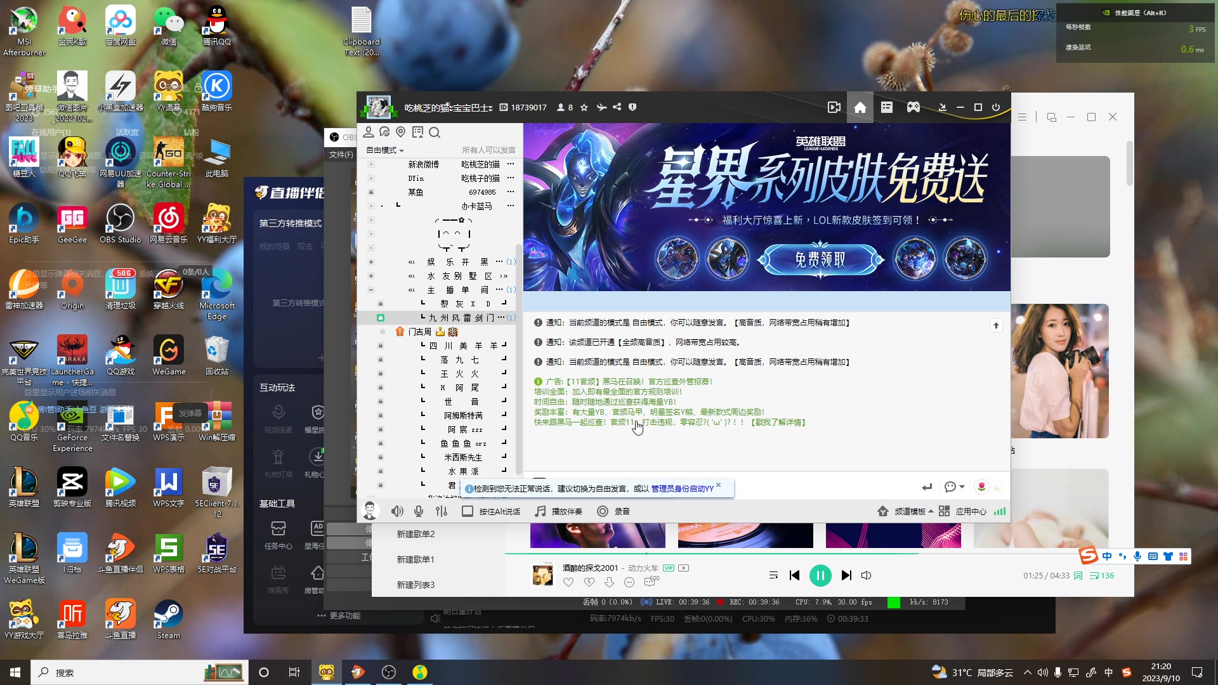Open the game controller icon in YY
Image resolution: width=1218 pixels, height=685 pixels.
[913, 108]
